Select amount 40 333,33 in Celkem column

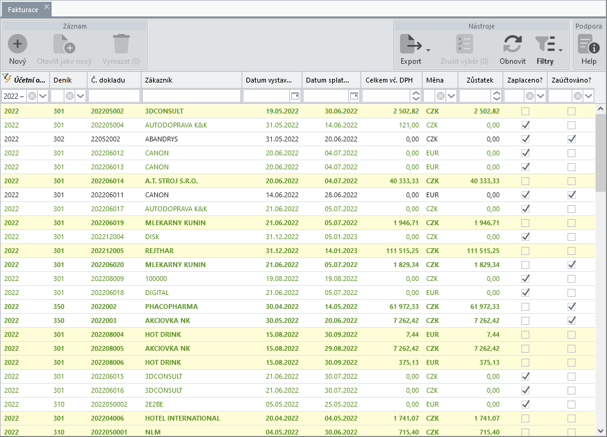point(404,181)
